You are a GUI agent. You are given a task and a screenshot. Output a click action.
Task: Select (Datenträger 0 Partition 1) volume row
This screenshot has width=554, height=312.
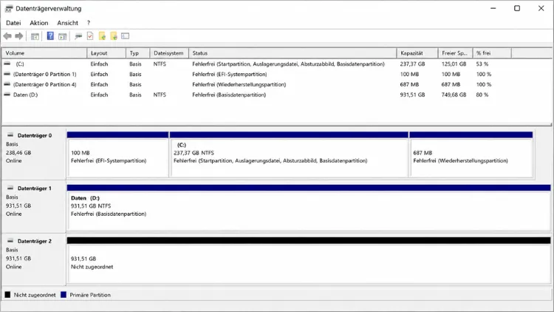click(x=44, y=74)
